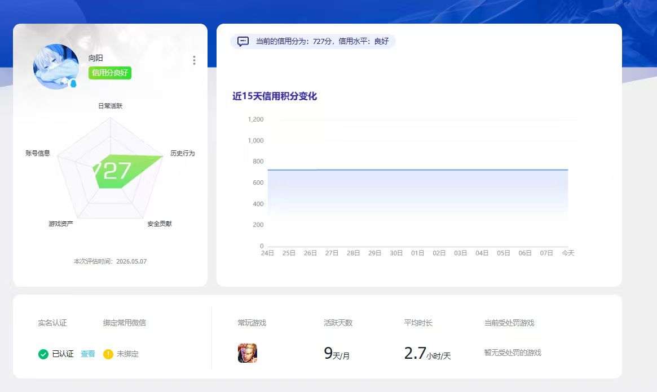The image size is (657, 392).
Task: Select the 安全贡献 radar axis label
Action: [159, 224]
